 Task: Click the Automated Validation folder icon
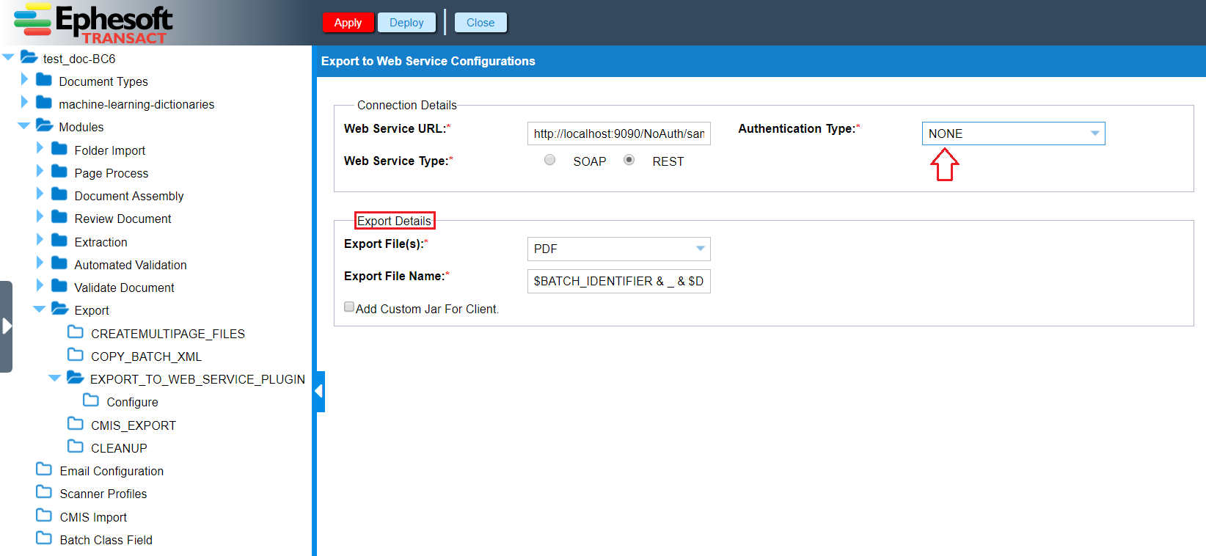coord(59,263)
